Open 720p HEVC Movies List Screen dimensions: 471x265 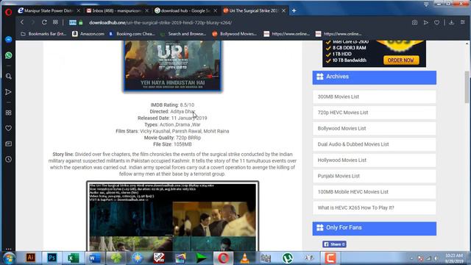[374, 113]
